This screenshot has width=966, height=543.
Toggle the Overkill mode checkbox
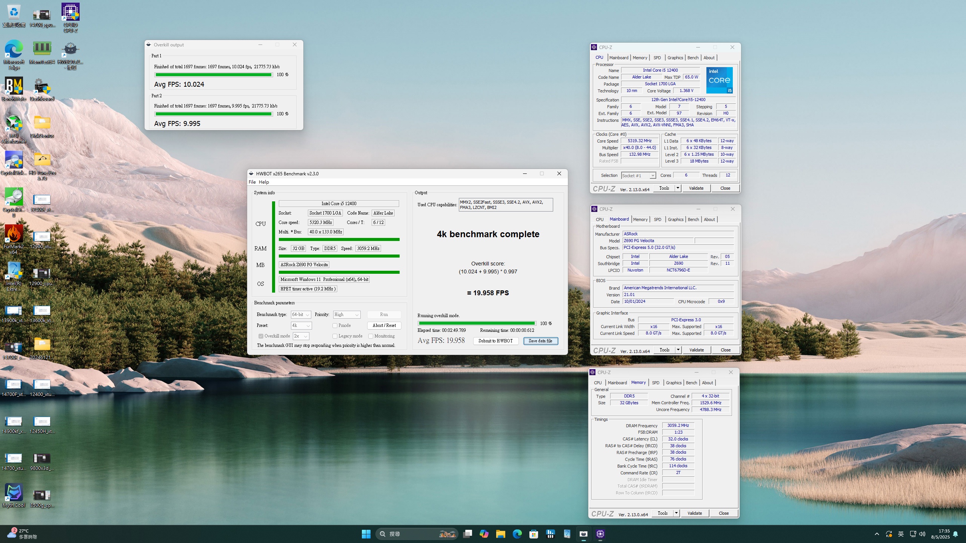[260, 336]
